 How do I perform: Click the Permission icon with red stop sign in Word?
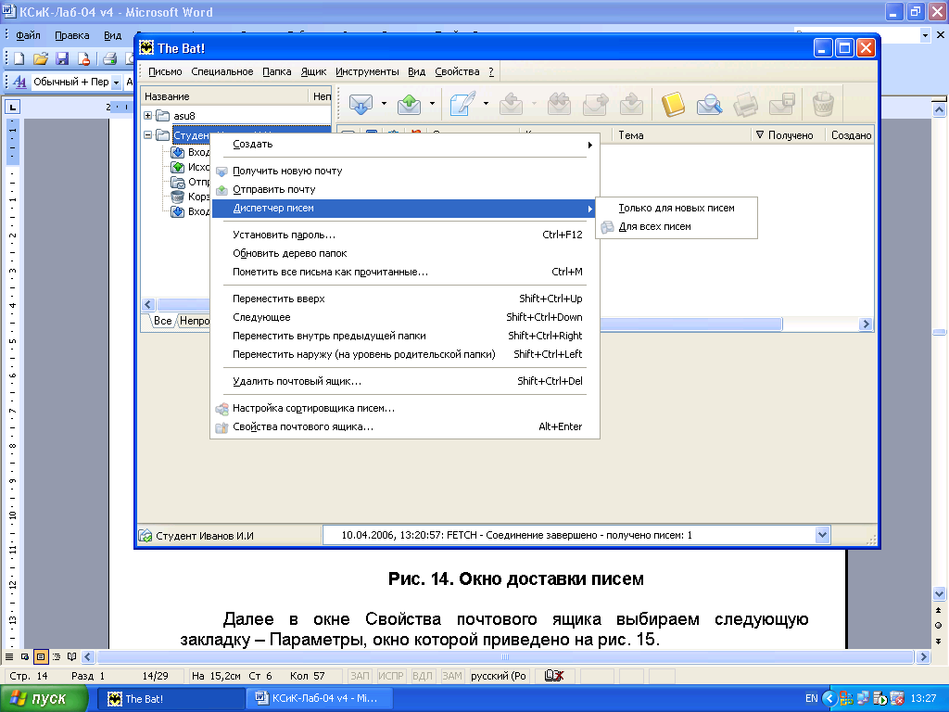(84, 58)
